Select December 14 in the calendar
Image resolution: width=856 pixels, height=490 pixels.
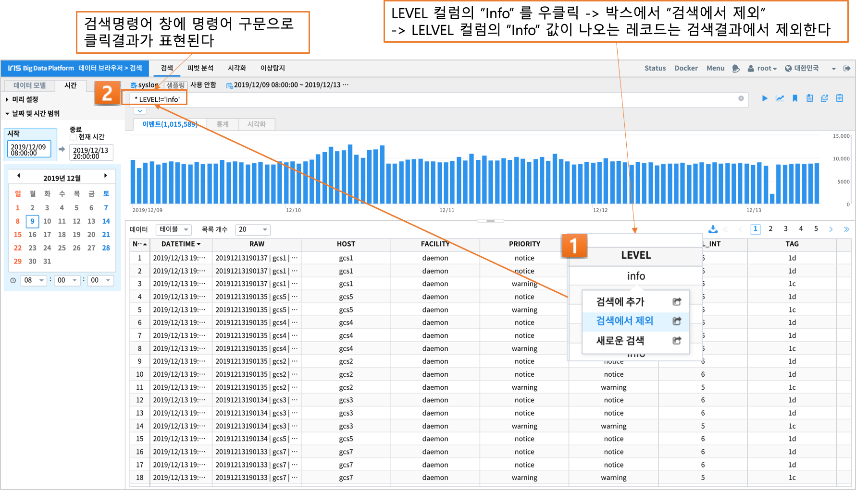[106, 221]
